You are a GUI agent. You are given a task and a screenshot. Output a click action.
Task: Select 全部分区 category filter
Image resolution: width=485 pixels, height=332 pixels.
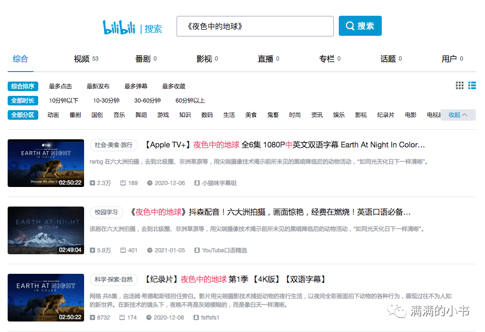coord(23,115)
